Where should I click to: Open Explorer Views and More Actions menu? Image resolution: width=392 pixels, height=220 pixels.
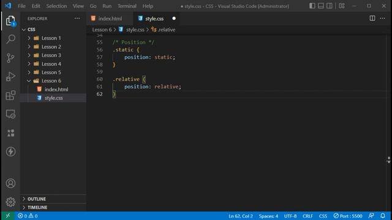pyautogui.click(x=77, y=18)
